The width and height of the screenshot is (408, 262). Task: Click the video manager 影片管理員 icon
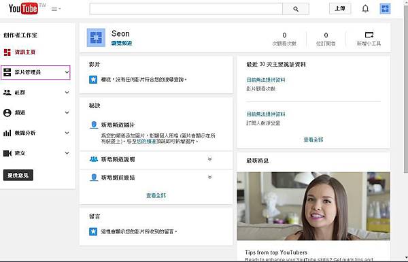pos(7,72)
